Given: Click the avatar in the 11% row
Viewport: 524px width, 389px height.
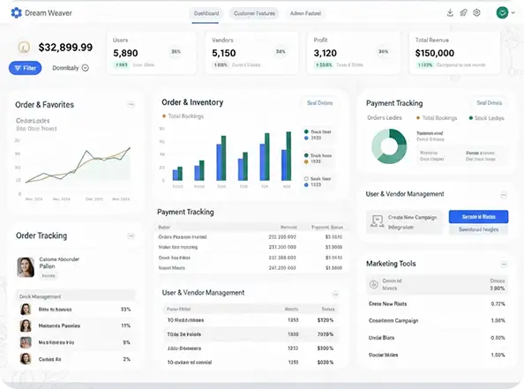Looking at the screenshot, I should click(x=26, y=325).
